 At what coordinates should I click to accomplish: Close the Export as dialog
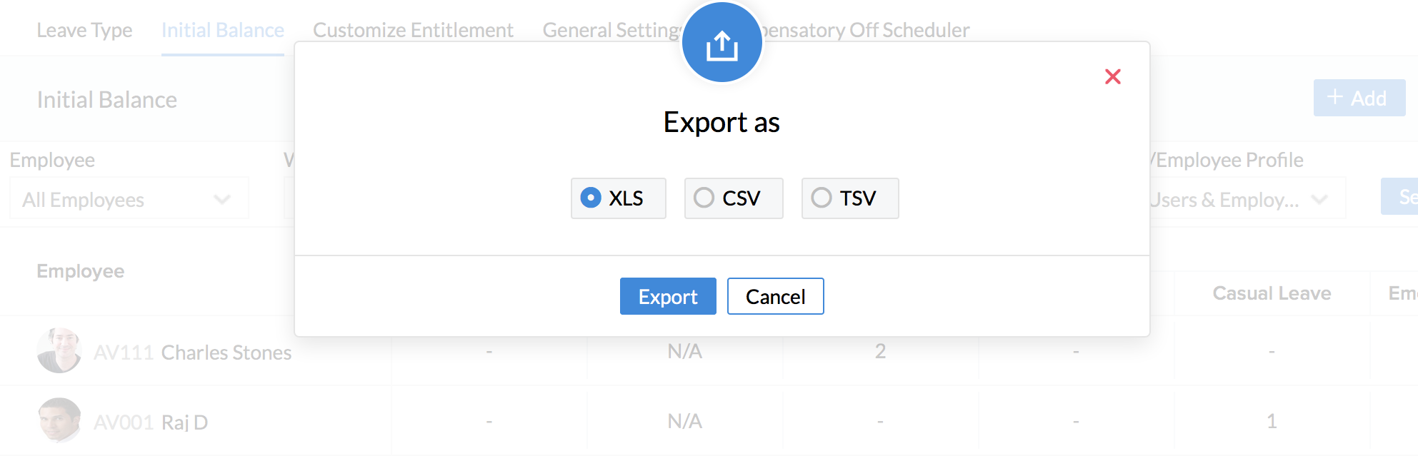click(x=1112, y=76)
